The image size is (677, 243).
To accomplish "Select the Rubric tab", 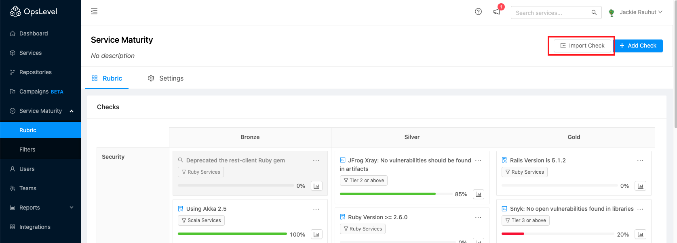I will pos(107,78).
